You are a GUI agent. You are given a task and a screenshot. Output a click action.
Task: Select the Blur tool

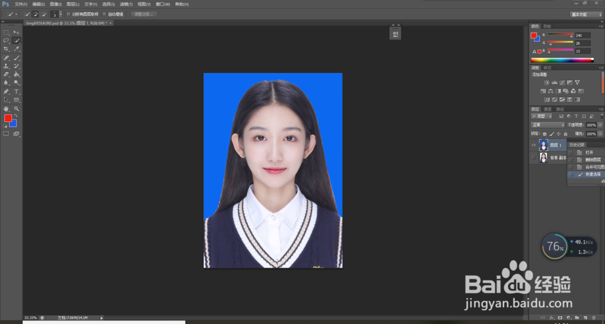click(x=6, y=82)
